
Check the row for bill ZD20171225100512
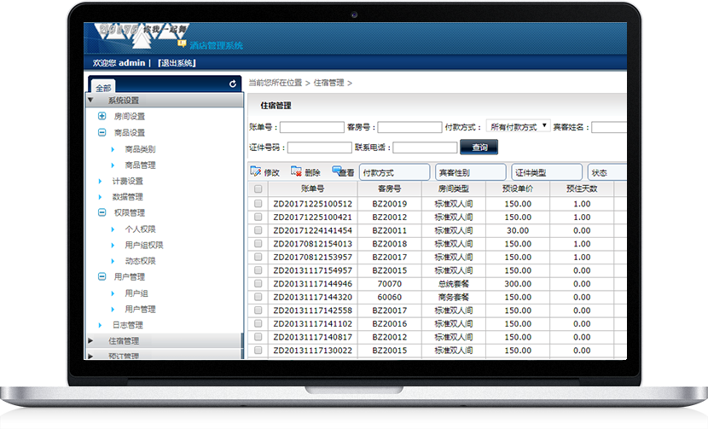click(x=258, y=204)
